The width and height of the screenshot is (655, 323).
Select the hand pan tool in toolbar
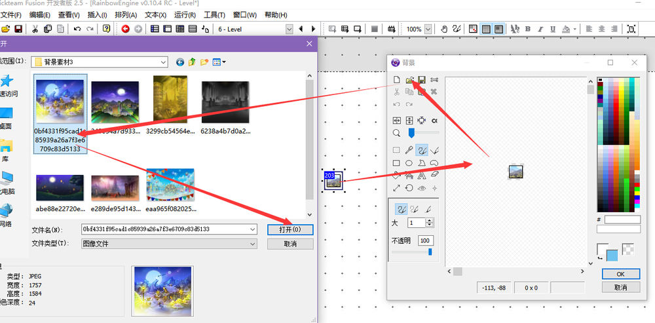pyautogui.click(x=444, y=29)
